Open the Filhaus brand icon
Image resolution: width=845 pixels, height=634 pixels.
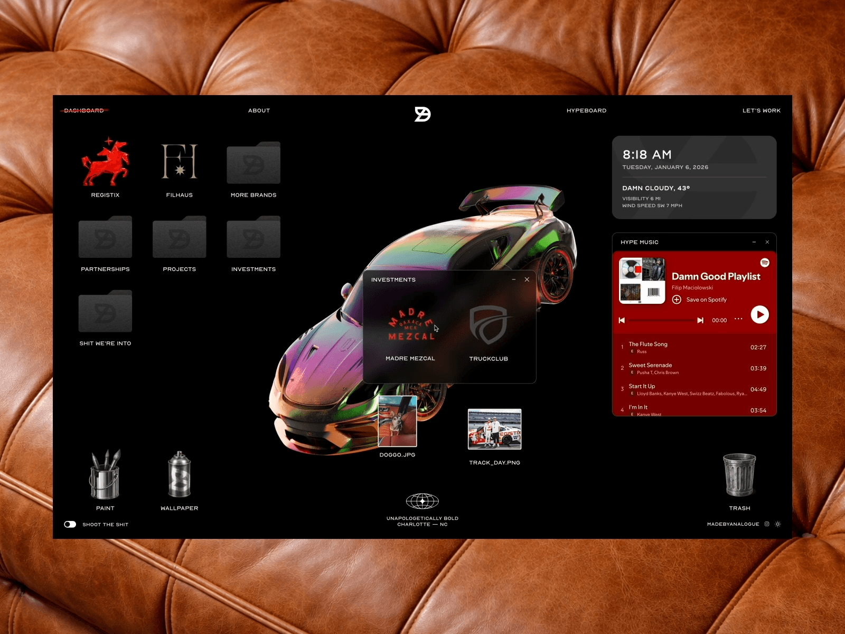(x=180, y=161)
